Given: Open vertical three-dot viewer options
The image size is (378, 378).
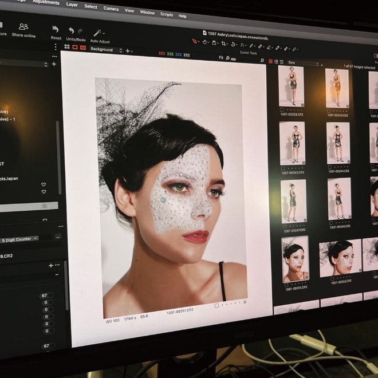Looking at the screenshot, I should 56,46.
